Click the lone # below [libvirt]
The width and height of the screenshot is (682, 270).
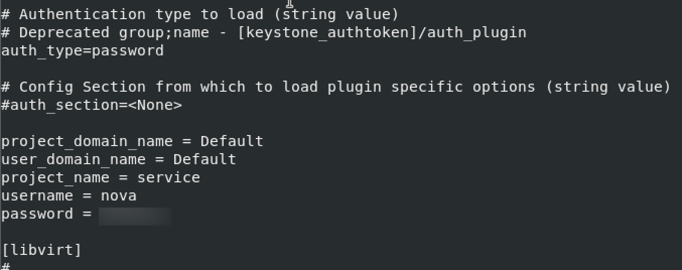pyautogui.click(x=6, y=265)
